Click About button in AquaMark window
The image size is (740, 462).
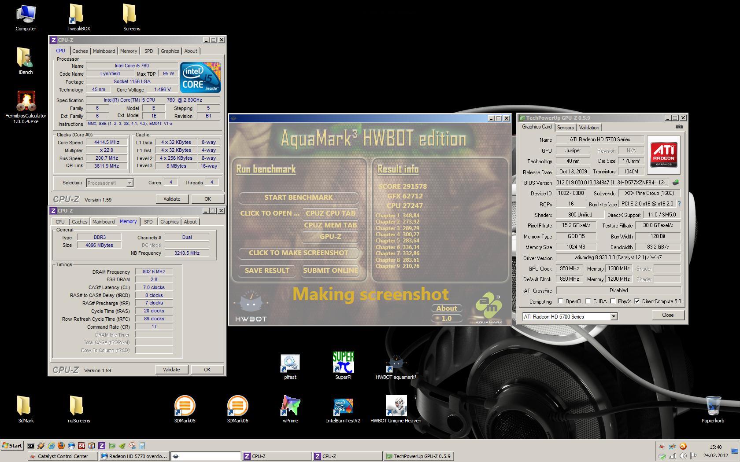pos(447,308)
